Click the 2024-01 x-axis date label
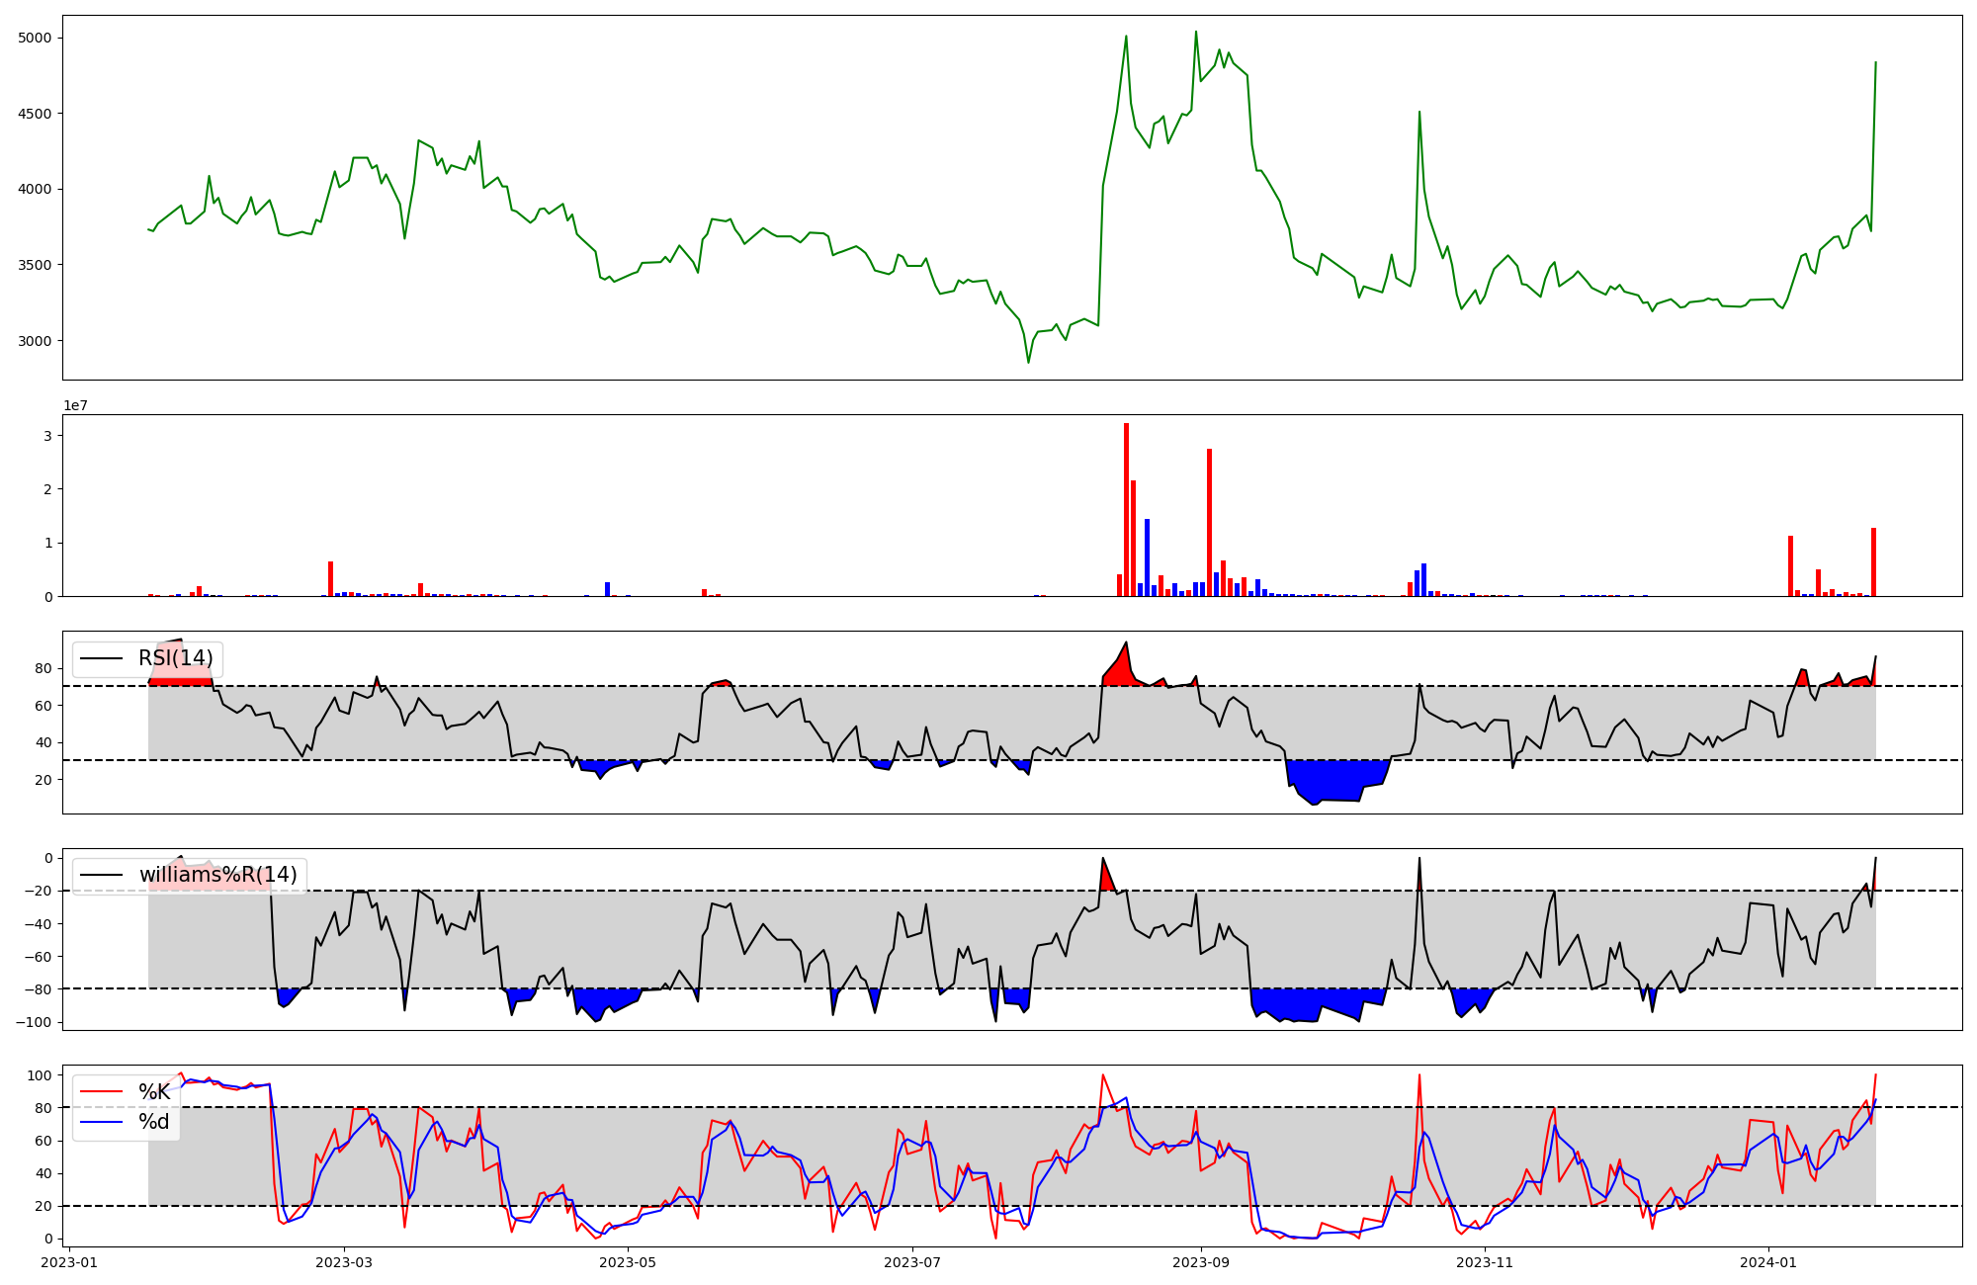1977x1285 pixels. [1768, 1262]
